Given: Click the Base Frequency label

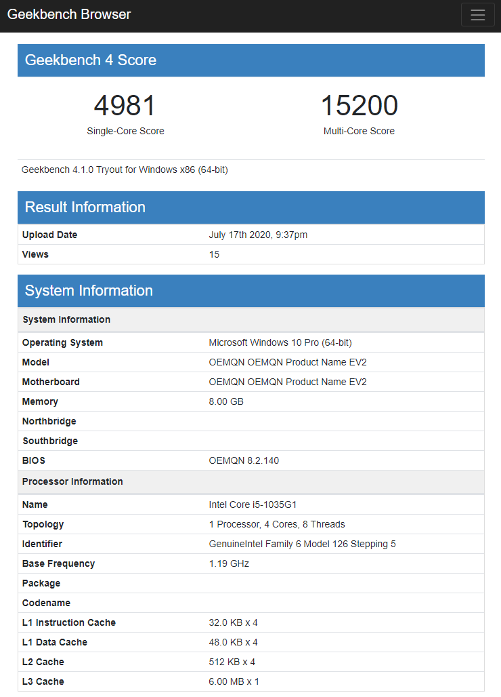Looking at the screenshot, I should coord(59,563).
